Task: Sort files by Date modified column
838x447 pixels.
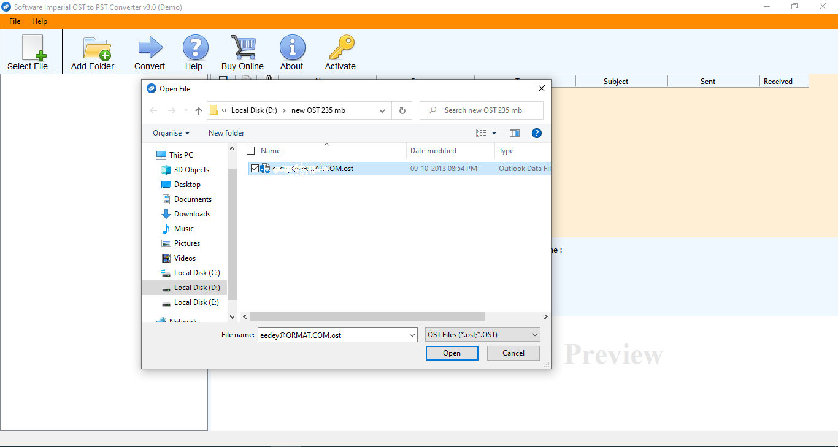Action: click(x=433, y=151)
